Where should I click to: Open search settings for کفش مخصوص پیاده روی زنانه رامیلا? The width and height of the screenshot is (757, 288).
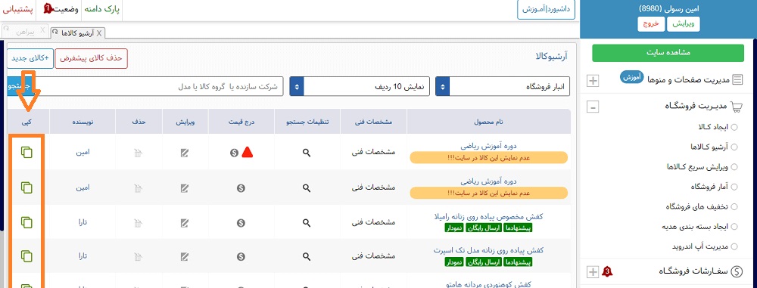point(306,223)
